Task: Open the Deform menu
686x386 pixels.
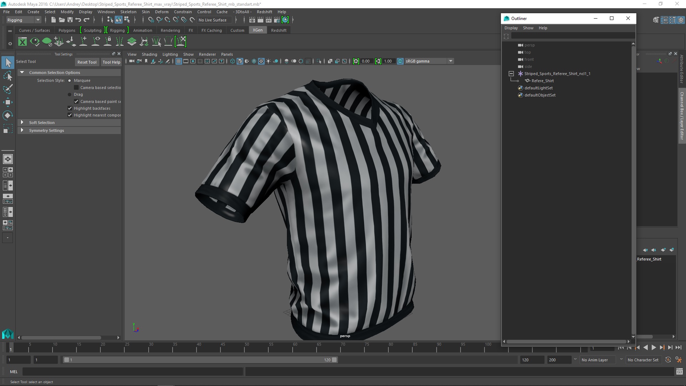Action: click(x=161, y=12)
